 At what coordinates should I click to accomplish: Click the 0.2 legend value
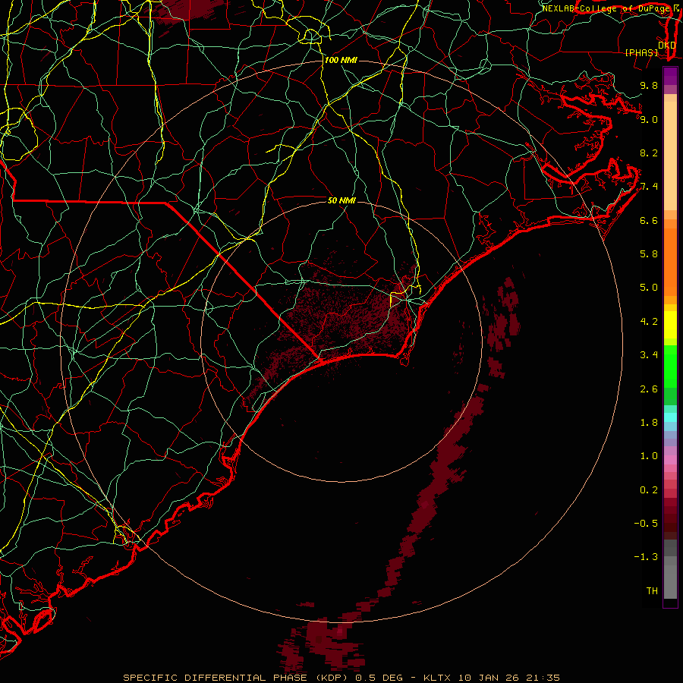pyautogui.click(x=649, y=490)
